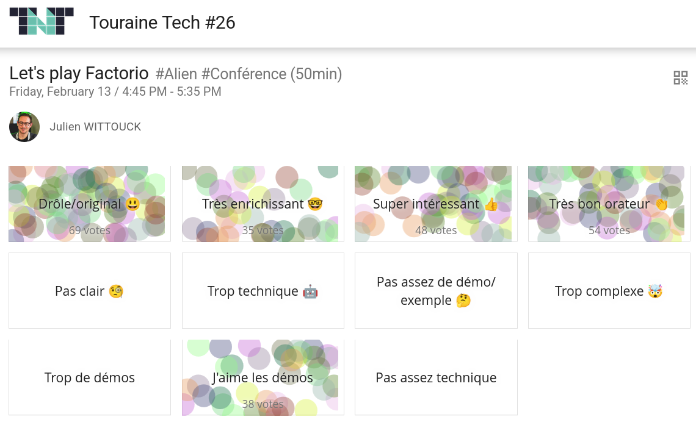
Task: Choose the Pas clair feedback option
Action: point(89,291)
